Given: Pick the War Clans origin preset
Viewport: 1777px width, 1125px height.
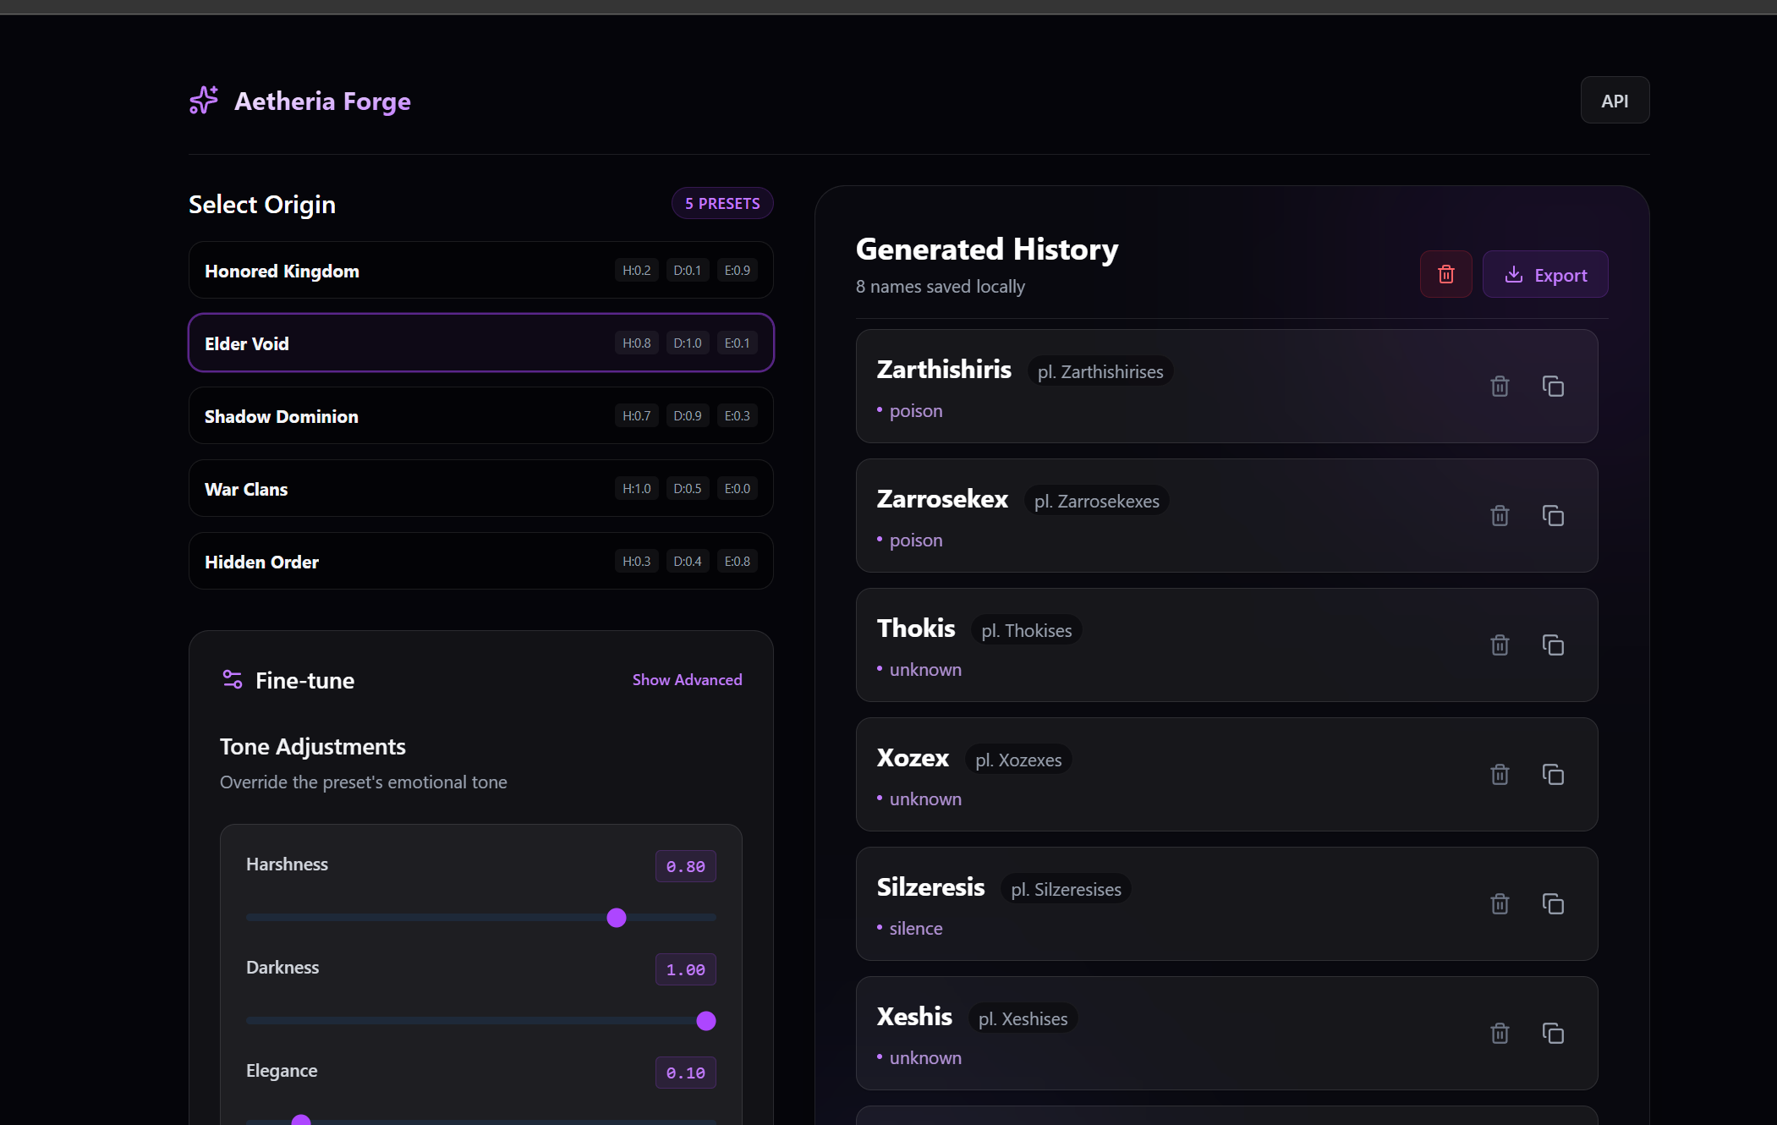Looking at the screenshot, I should pos(481,489).
